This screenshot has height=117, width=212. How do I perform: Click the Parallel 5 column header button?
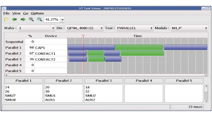click(x=184, y=81)
